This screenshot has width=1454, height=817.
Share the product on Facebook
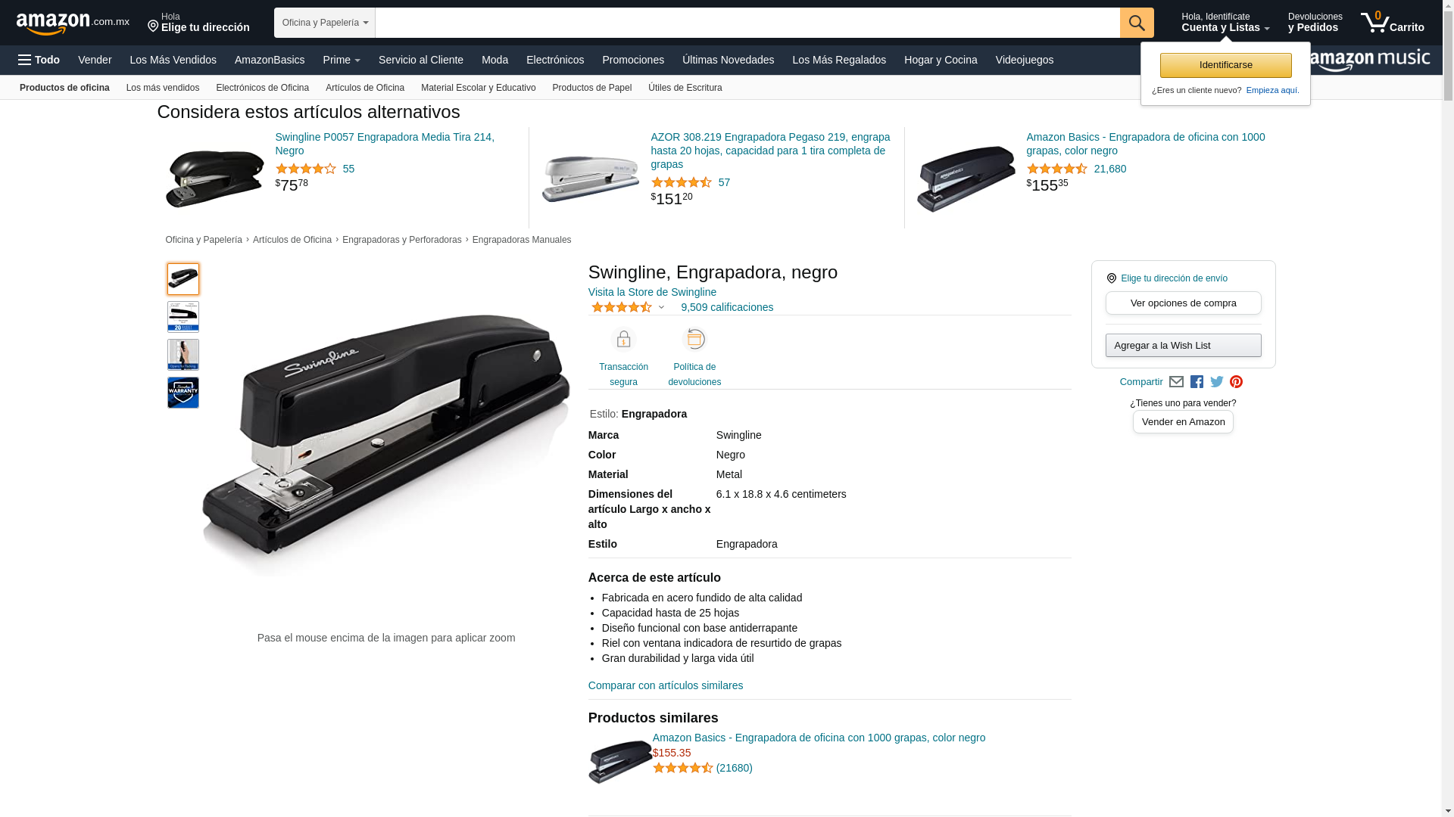(1197, 382)
